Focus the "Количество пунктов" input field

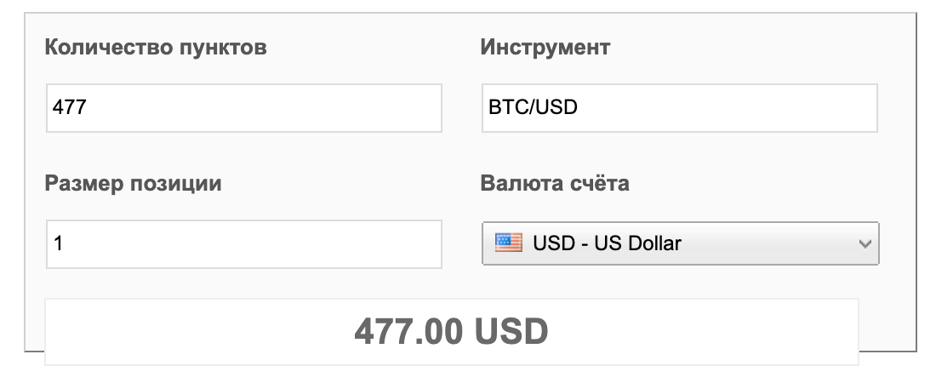[x=244, y=108]
